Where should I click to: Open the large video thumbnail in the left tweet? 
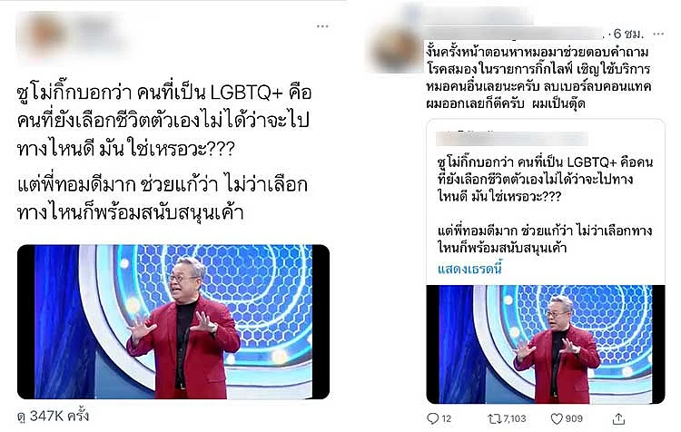173,321
